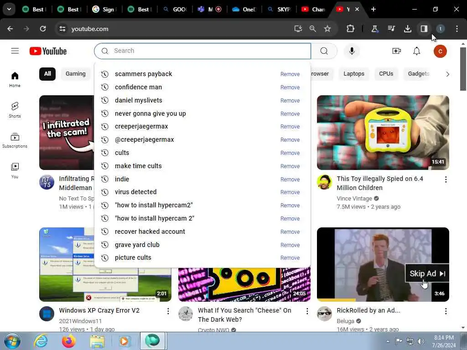Viewport: 467px width, 350px height.
Task: Choose grave yard club suggestion
Action: [202, 245]
